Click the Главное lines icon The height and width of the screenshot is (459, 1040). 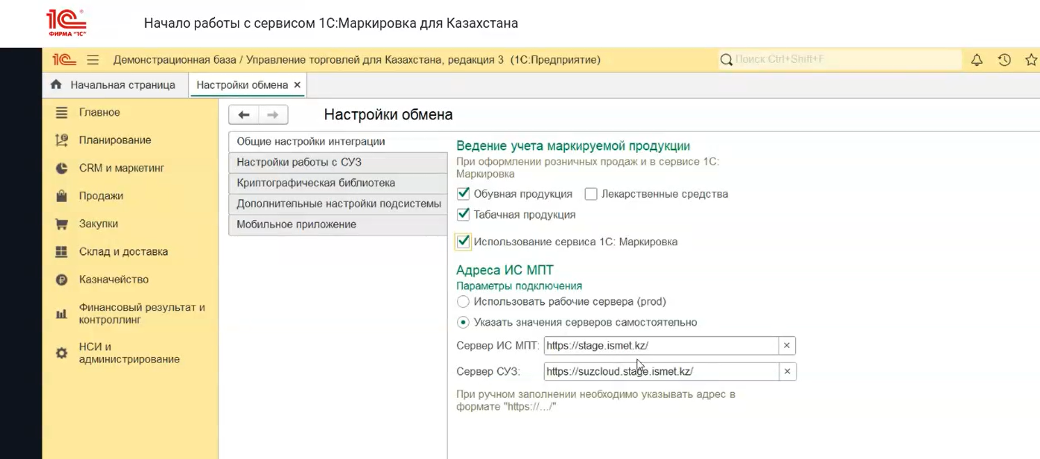[x=62, y=112]
